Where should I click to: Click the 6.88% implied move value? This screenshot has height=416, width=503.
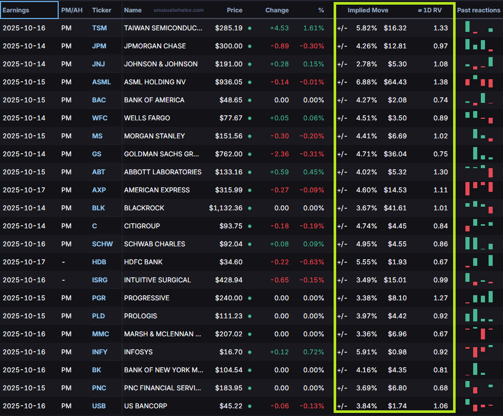tap(367, 82)
